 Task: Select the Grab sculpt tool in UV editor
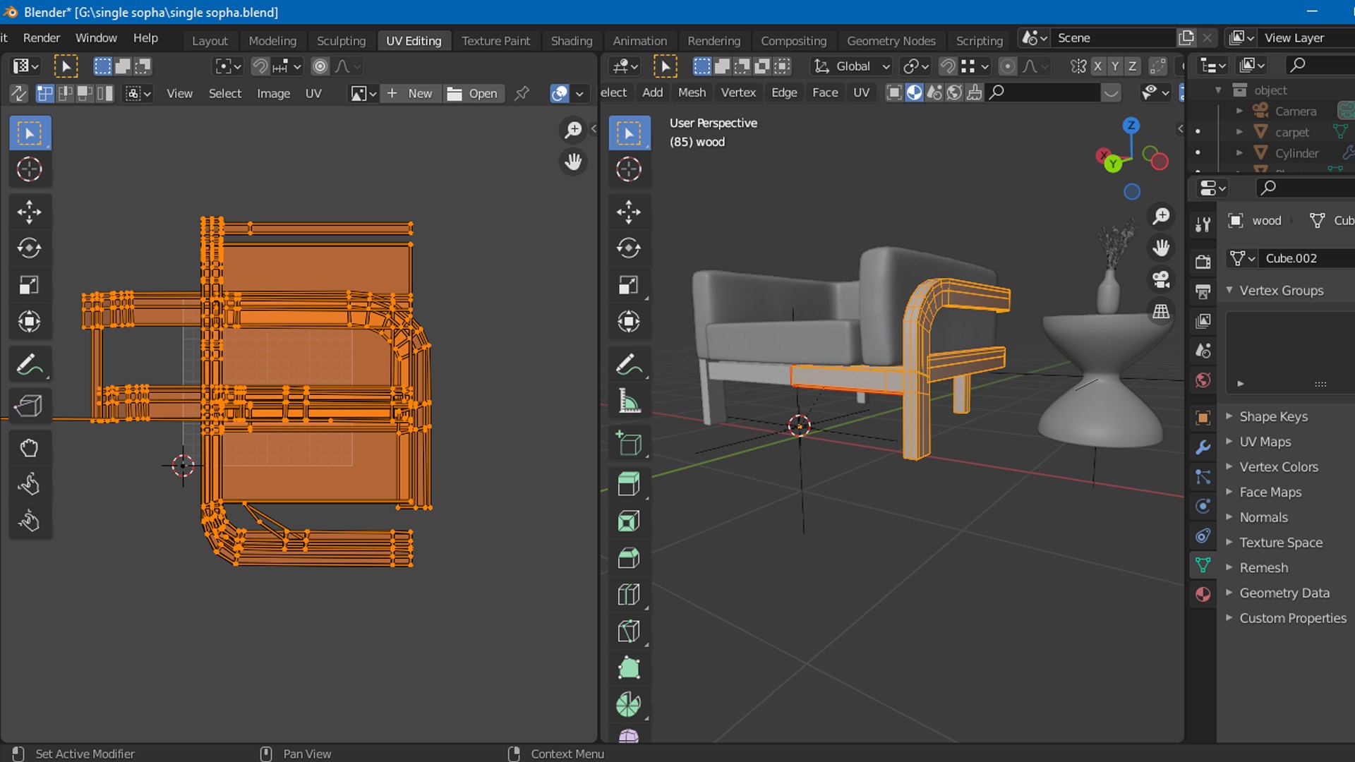tap(29, 448)
